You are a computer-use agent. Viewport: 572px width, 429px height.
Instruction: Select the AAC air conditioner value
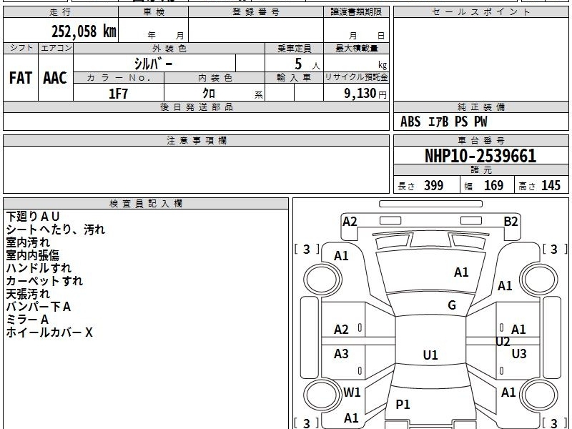[x=55, y=78]
